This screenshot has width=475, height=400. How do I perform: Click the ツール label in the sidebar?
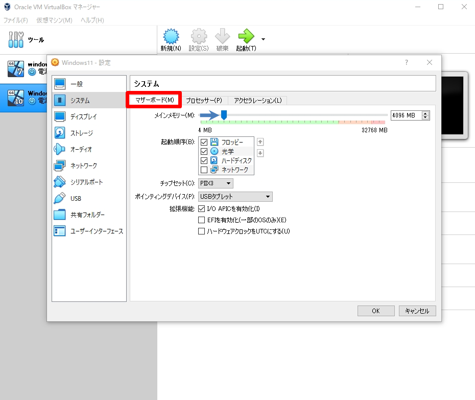pos(36,40)
